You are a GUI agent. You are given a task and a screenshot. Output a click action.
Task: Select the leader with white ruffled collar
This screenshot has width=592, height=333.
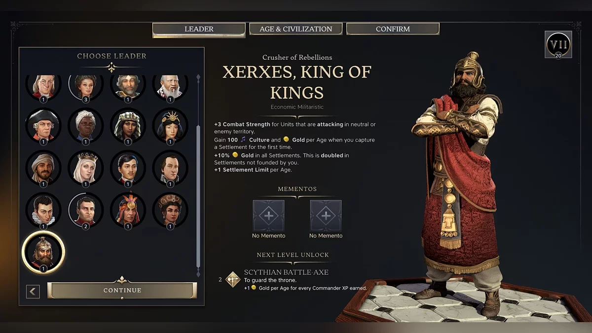[x=43, y=210]
